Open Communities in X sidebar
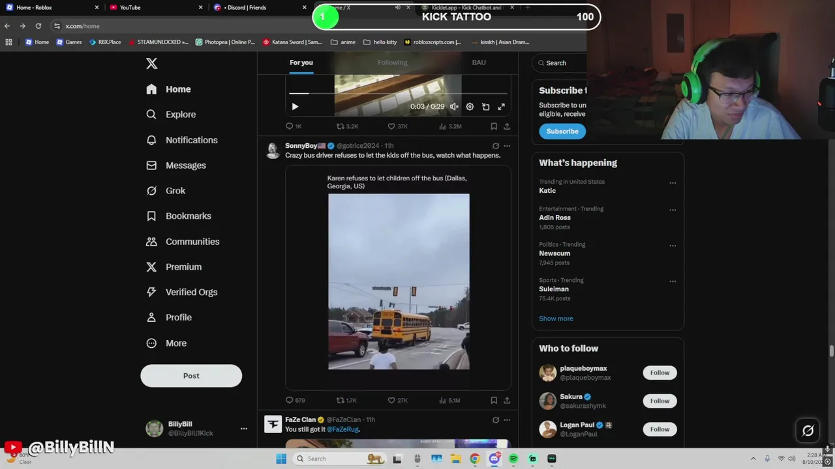The width and height of the screenshot is (835, 469). [183, 242]
